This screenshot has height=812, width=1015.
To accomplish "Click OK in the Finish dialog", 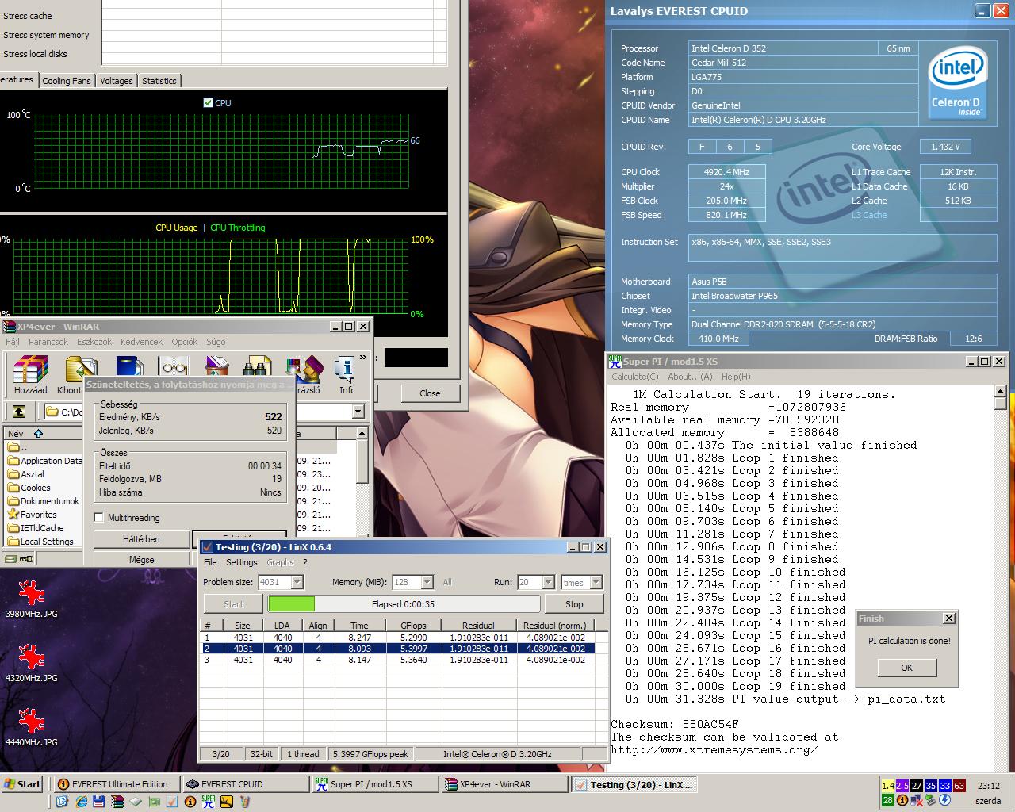I will 907,668.
